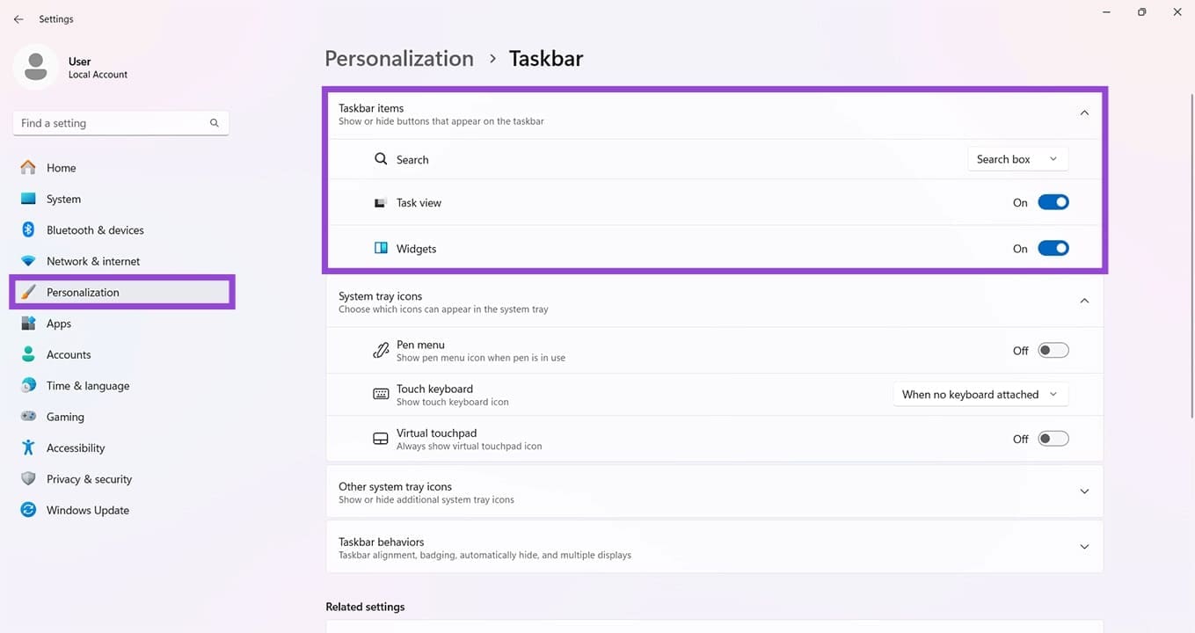Screen dimensions: 1195x633
Task: Click the Network & internet icon
Action: (29, 260)
